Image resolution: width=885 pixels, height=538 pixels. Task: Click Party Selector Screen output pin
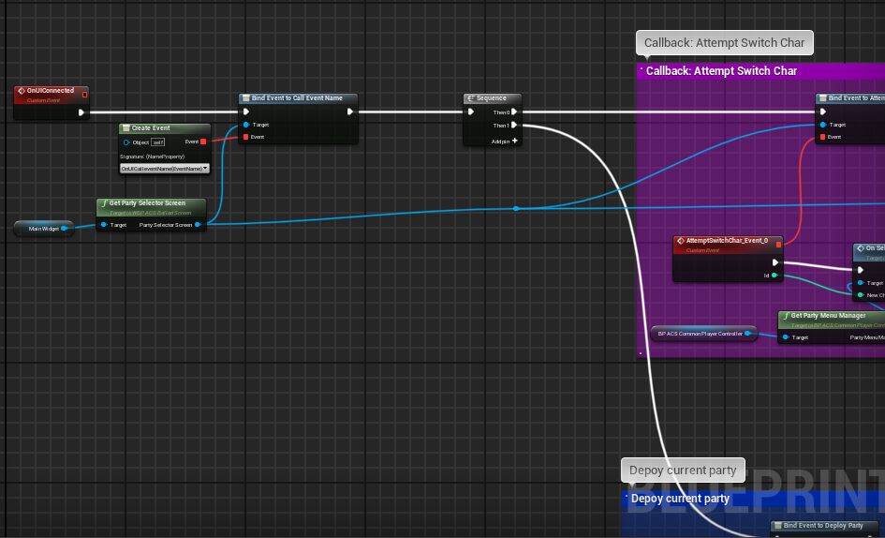[198, 225]
